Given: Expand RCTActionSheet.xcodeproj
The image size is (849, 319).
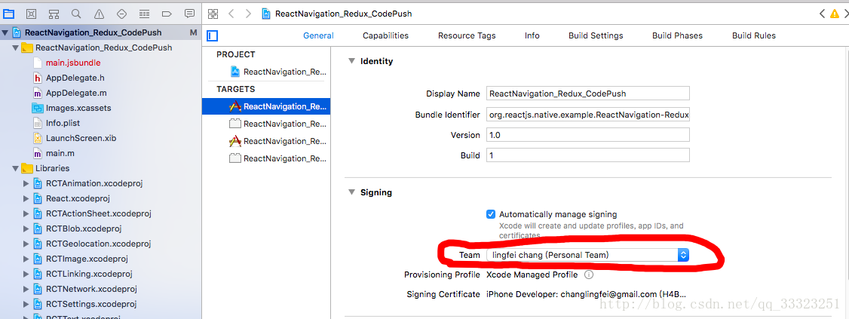Looking at the screenshot, I should (x=26, y=213).
